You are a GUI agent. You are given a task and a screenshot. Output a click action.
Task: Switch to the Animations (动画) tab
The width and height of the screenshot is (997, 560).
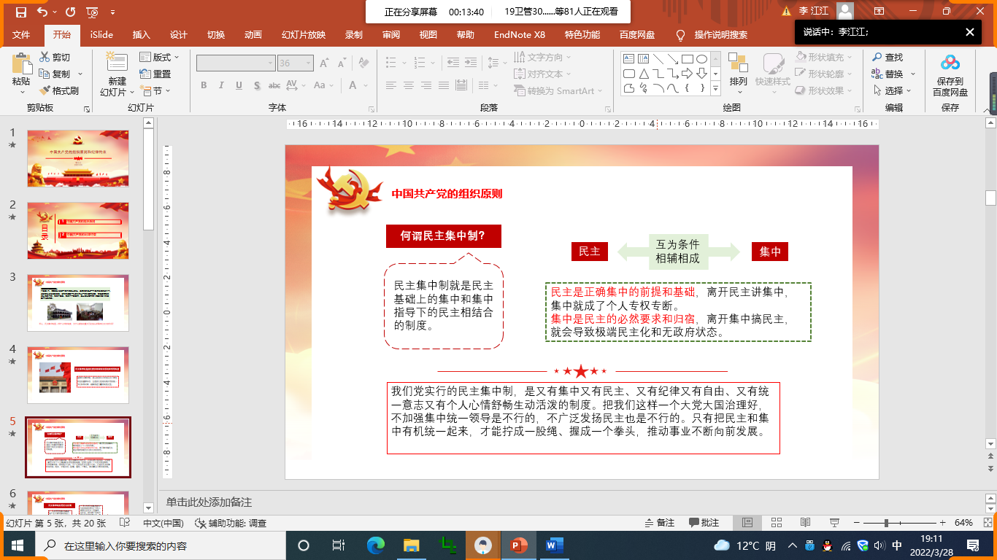point(253,35)
